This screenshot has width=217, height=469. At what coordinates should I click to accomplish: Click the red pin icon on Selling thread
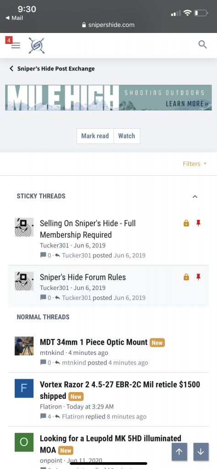point(198,223)
